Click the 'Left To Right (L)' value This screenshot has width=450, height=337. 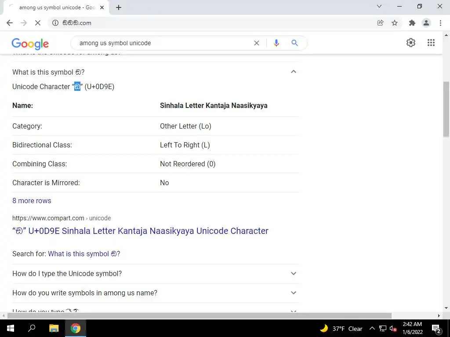pyautogui.click(x=185, y=145)
